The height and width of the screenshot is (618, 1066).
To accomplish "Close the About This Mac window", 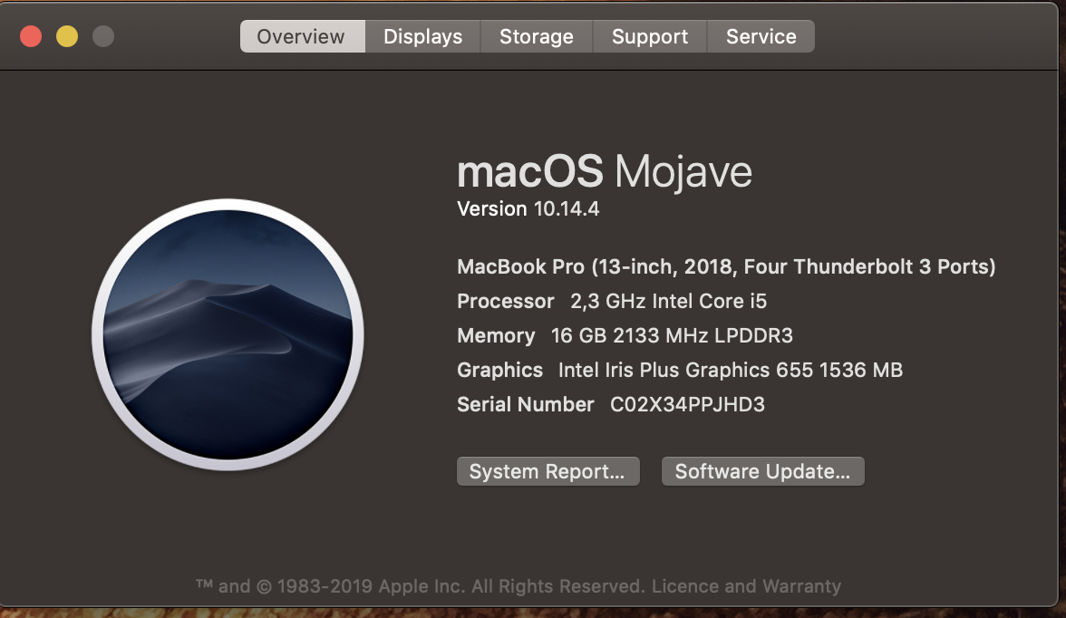I will (31, 36).
